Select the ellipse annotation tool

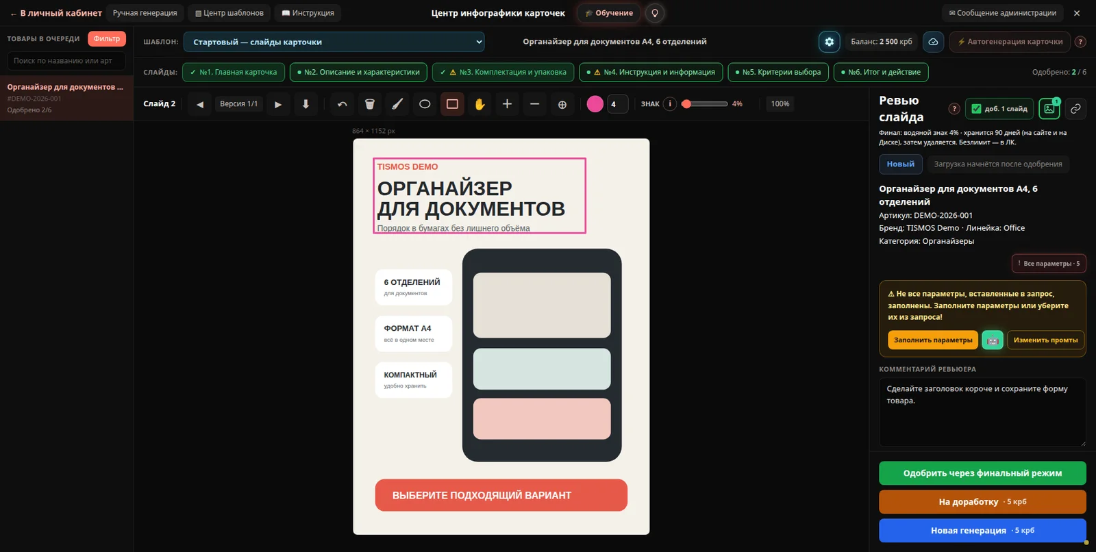[x=425, y=104]
